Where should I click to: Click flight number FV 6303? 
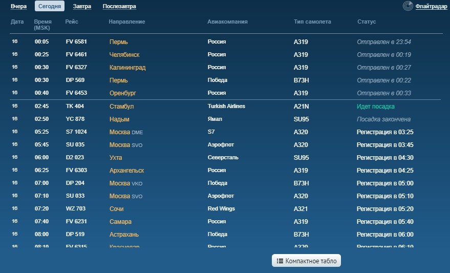(x=76, y=170)
